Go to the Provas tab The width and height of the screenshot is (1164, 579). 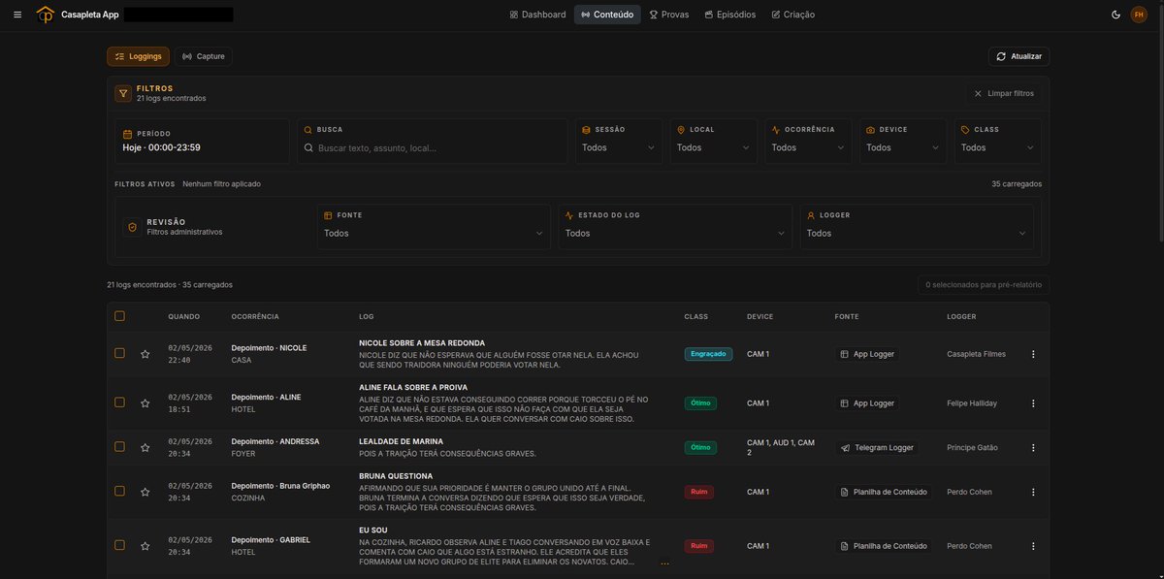669,15
